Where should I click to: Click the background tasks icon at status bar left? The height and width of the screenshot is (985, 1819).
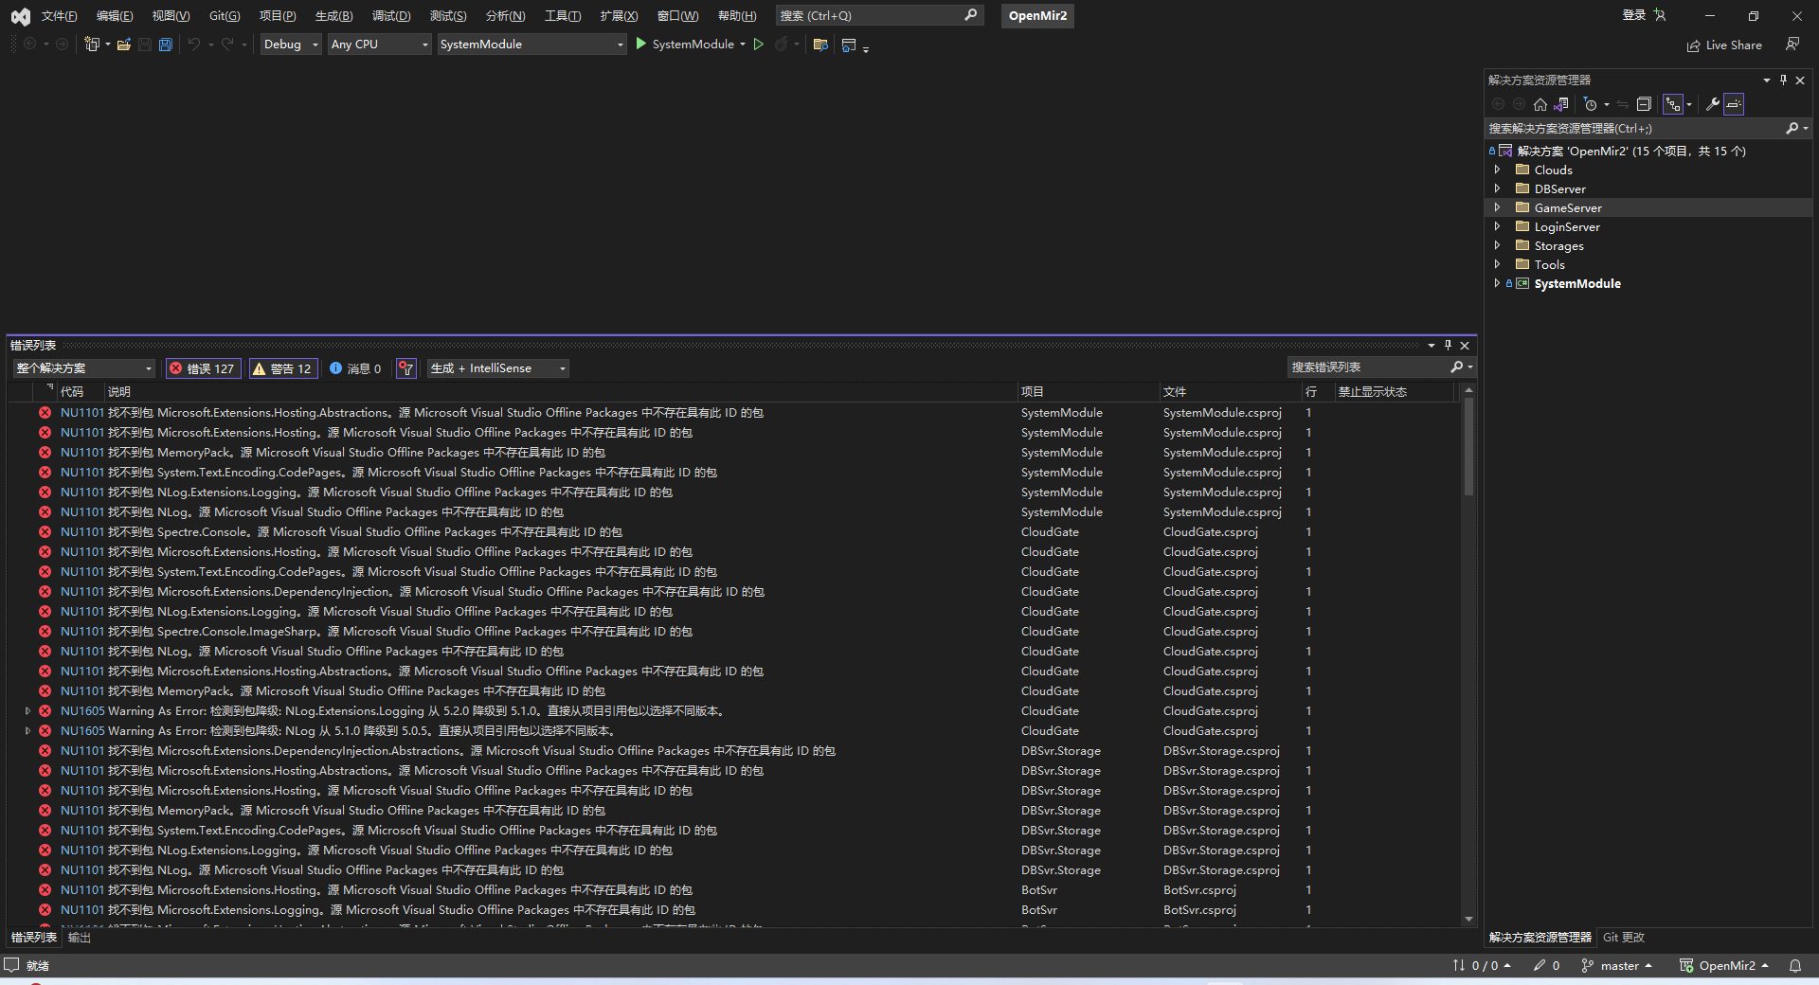(11, 965)
